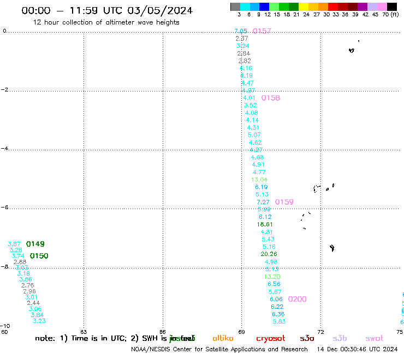Click the '14 Dec 00:30:46 UTC 2024' timestamp
The width and height of the screenshot is (404, 354).
[358, 349]
